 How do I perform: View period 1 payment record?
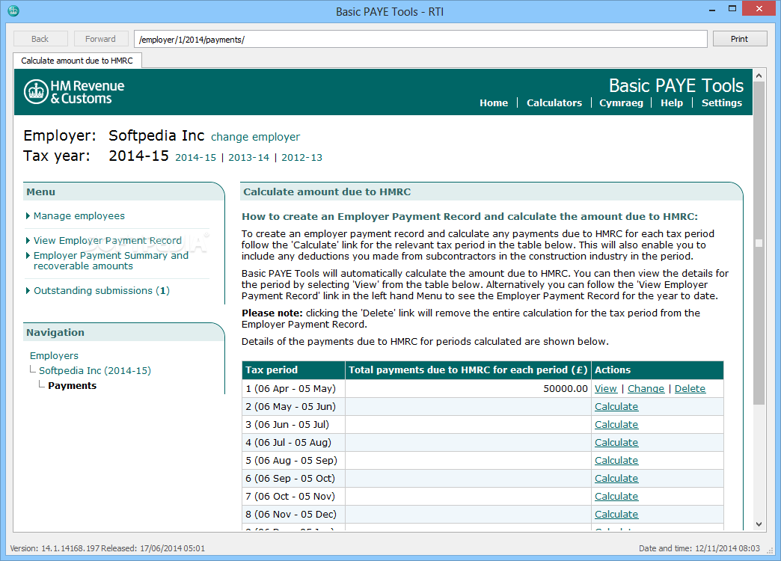[x=606, y=389]
